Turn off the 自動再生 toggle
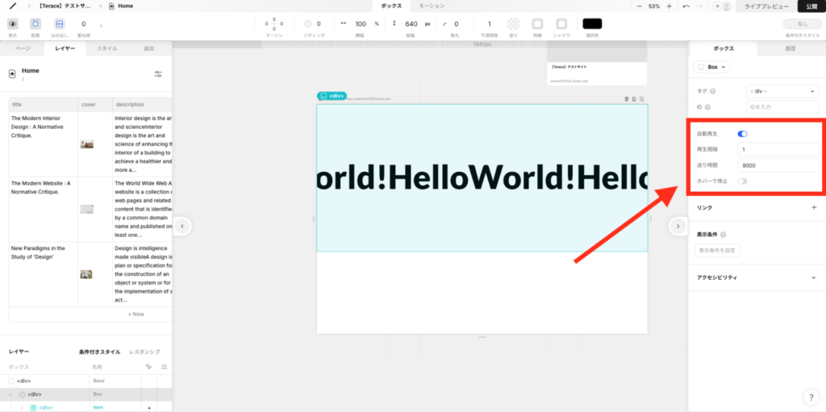Image resolution: width=826 pixels, height=412 pixels. pyautogui.click(x=742, y=134)
